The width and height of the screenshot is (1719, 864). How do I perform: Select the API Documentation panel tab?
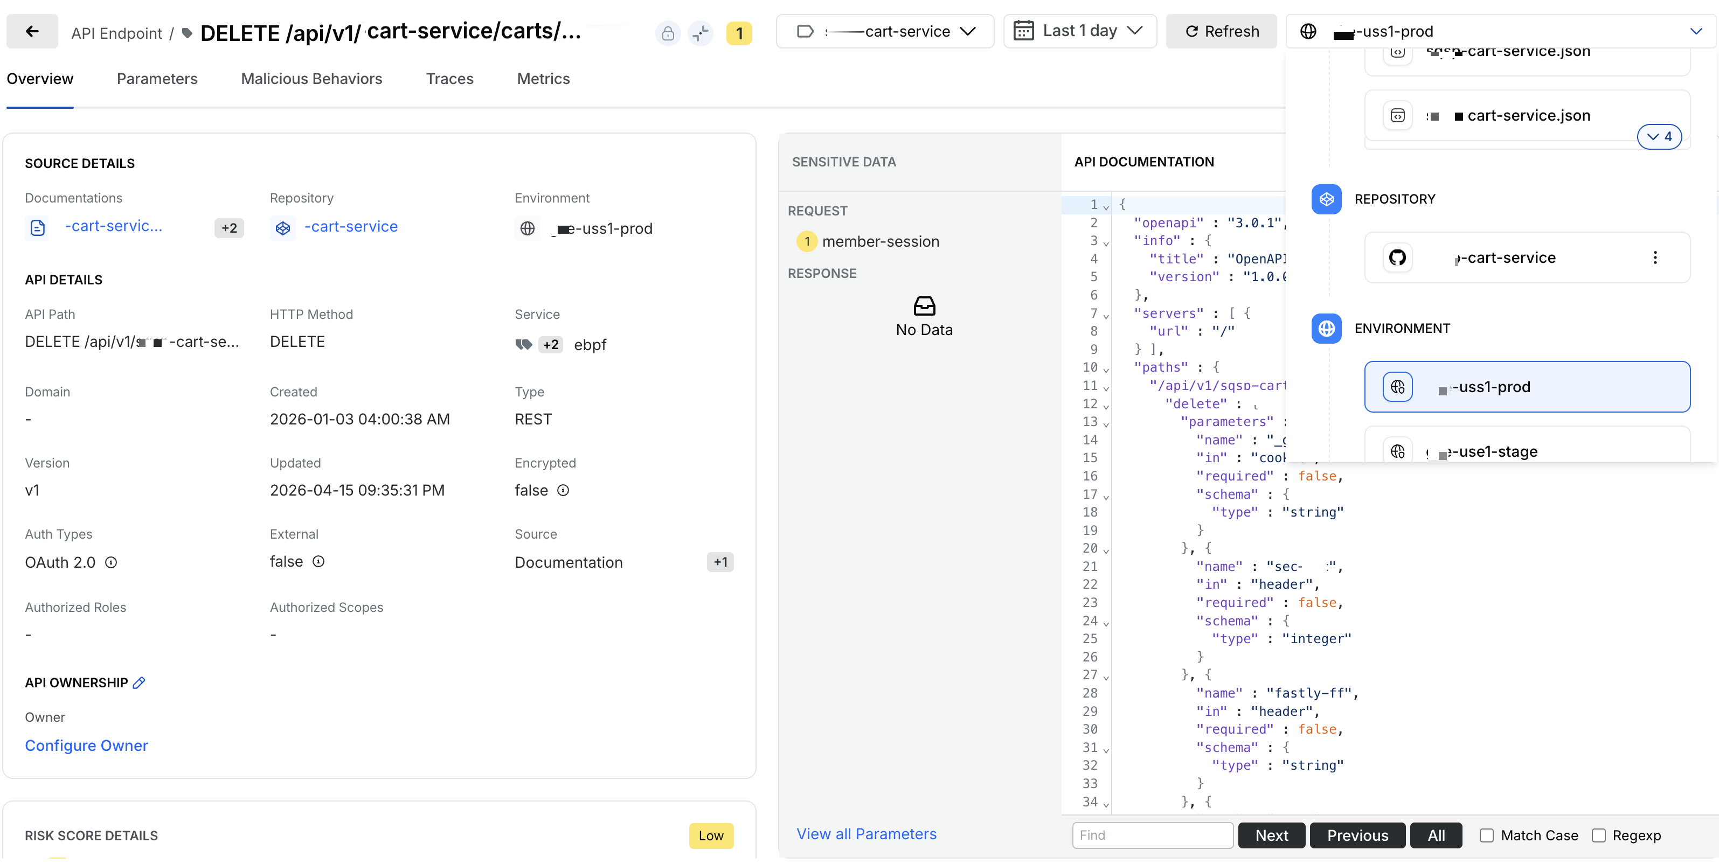click(x=1144, y=162)
